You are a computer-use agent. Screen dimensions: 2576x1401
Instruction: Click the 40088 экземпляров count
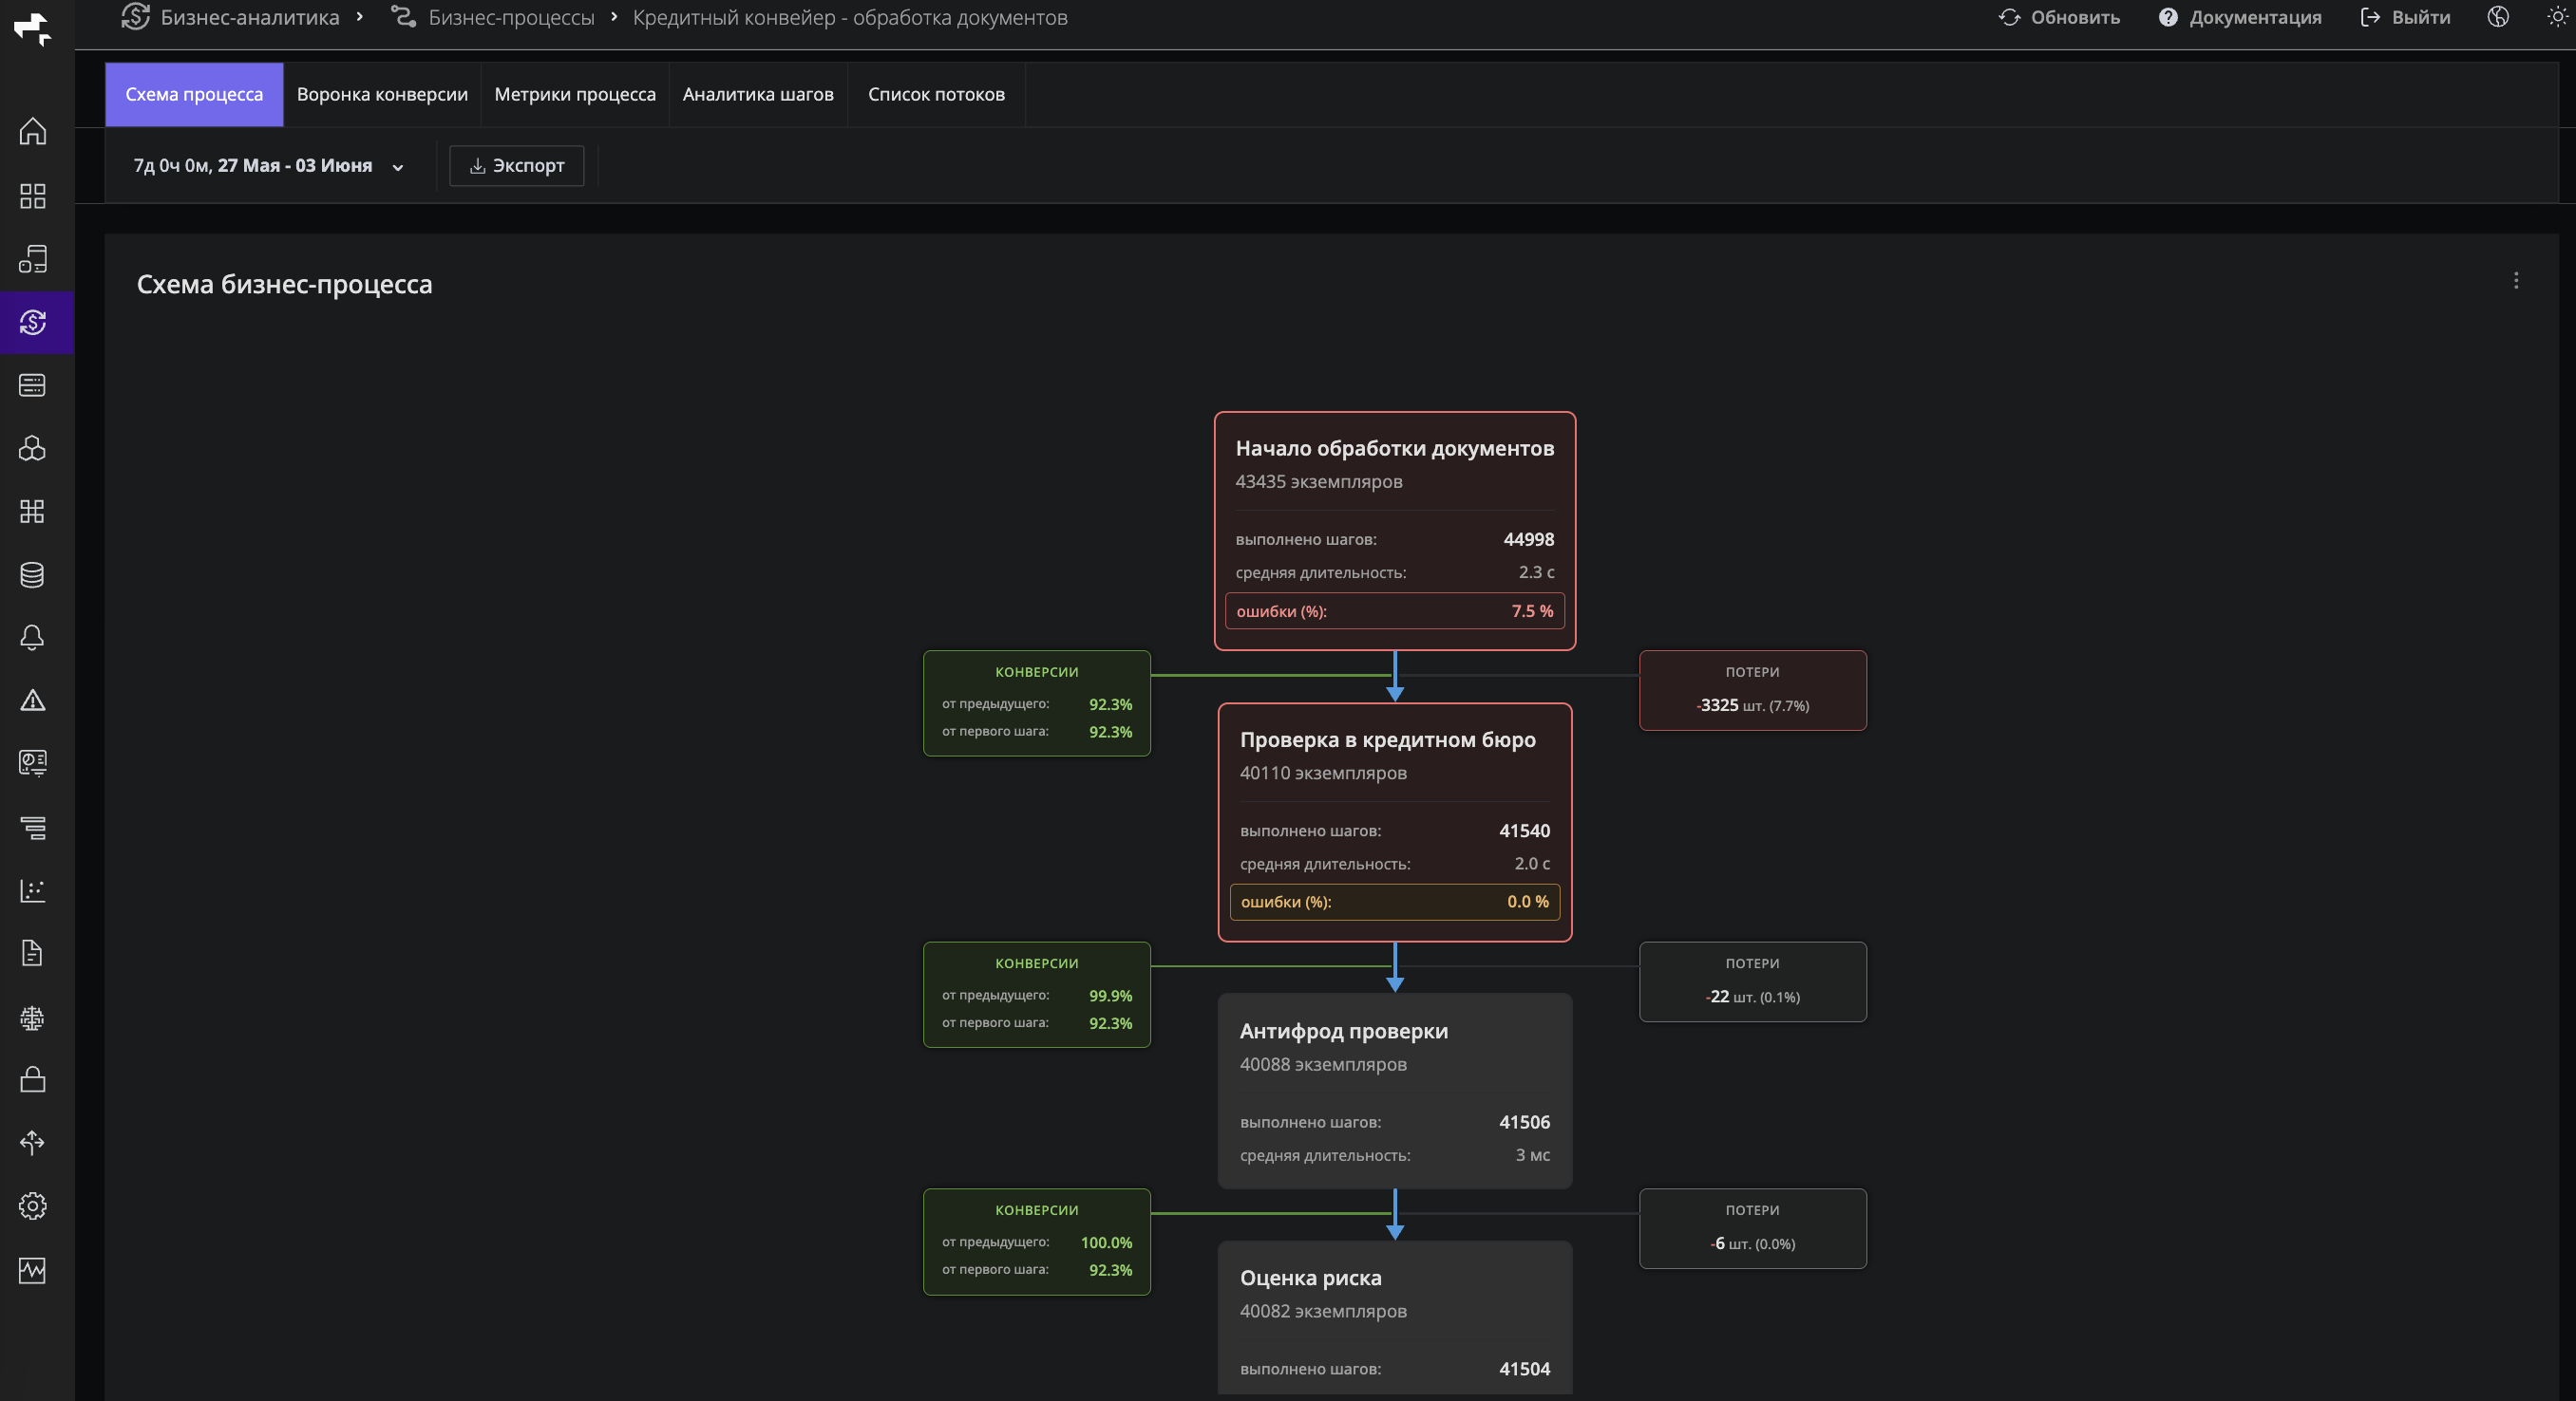tap(1323, 1064)
